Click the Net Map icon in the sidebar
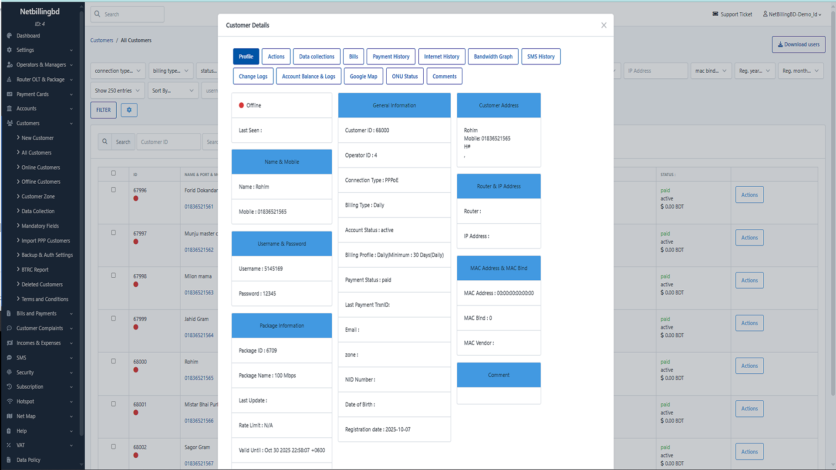This screenshot has width=836, height=470. click(9, 416)
